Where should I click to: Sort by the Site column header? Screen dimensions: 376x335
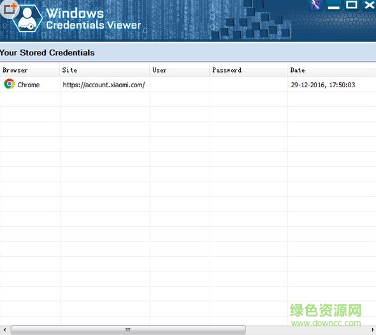[105, 70]
